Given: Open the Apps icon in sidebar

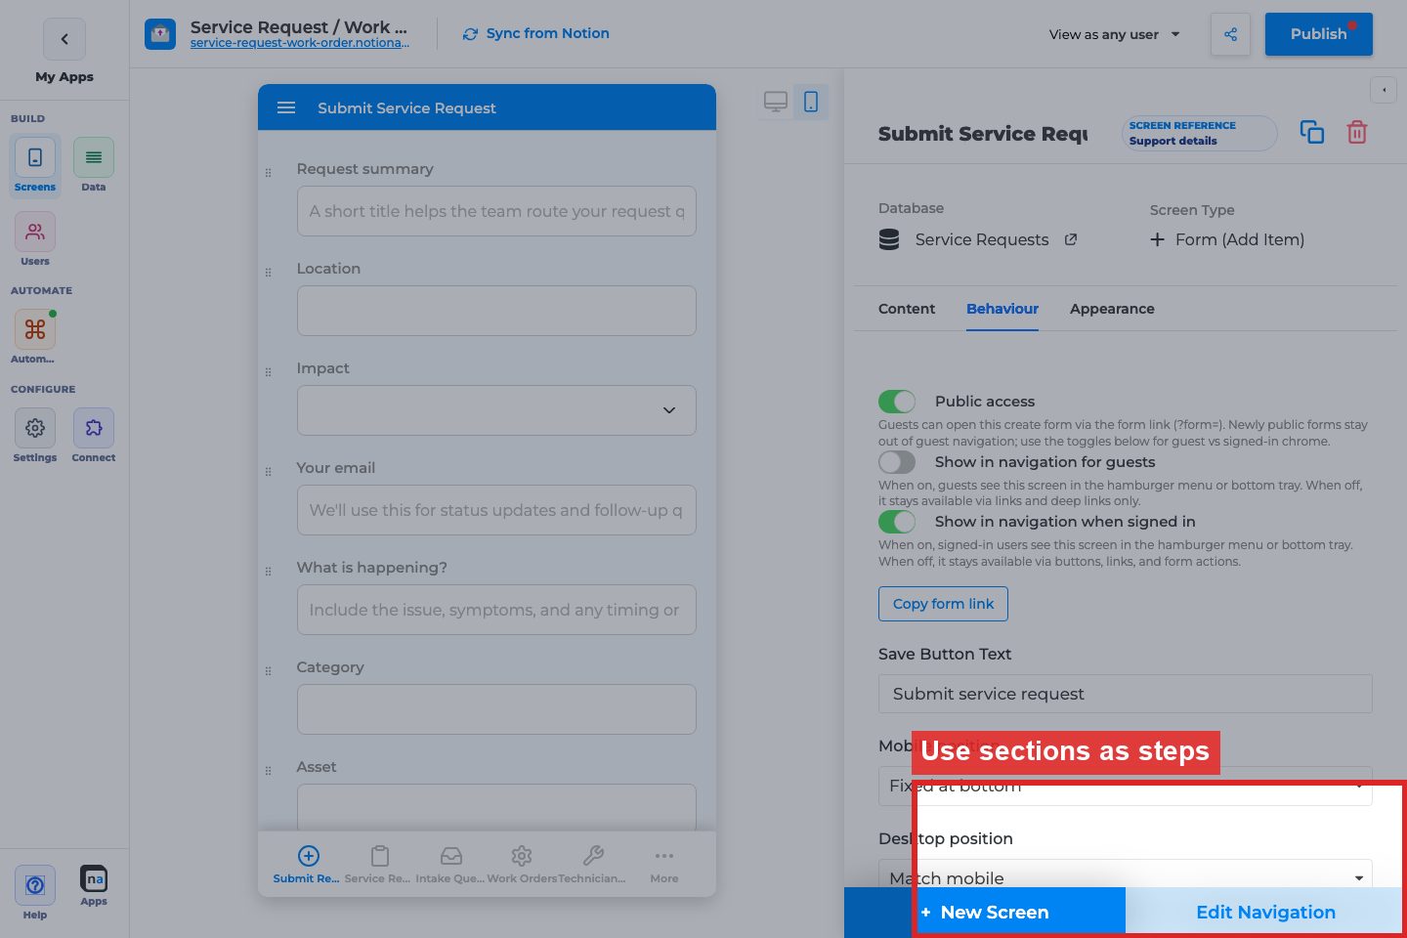Looking at the screenshot, I should pos(94,886).
